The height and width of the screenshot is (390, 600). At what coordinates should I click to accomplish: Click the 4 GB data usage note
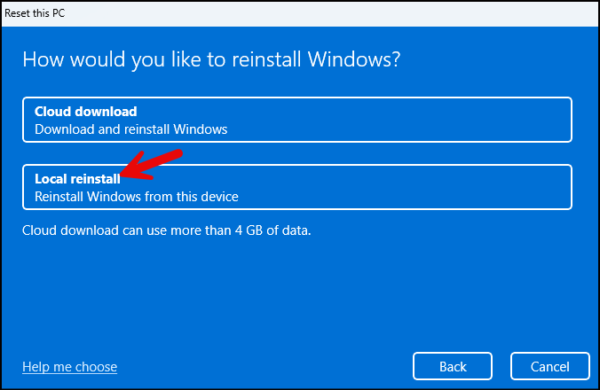click(x=167, y=230)
